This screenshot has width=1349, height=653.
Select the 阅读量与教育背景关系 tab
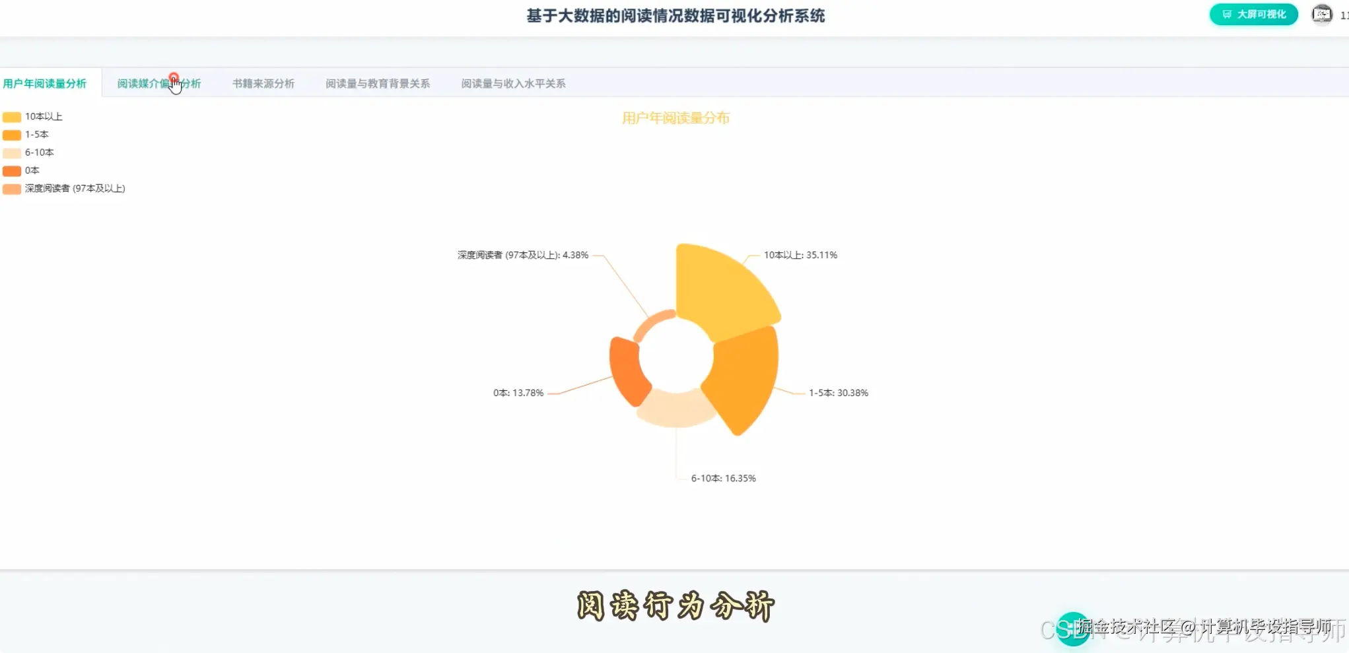pyautogui.click(x=378, y=83)
